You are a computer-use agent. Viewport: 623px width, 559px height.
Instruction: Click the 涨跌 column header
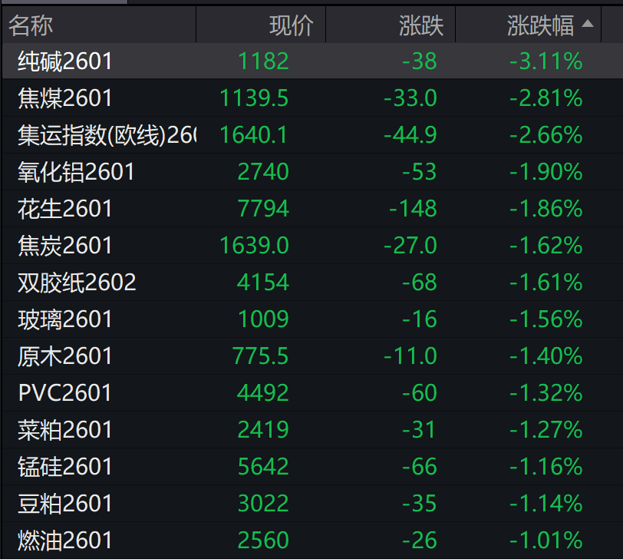coord(421,25)
